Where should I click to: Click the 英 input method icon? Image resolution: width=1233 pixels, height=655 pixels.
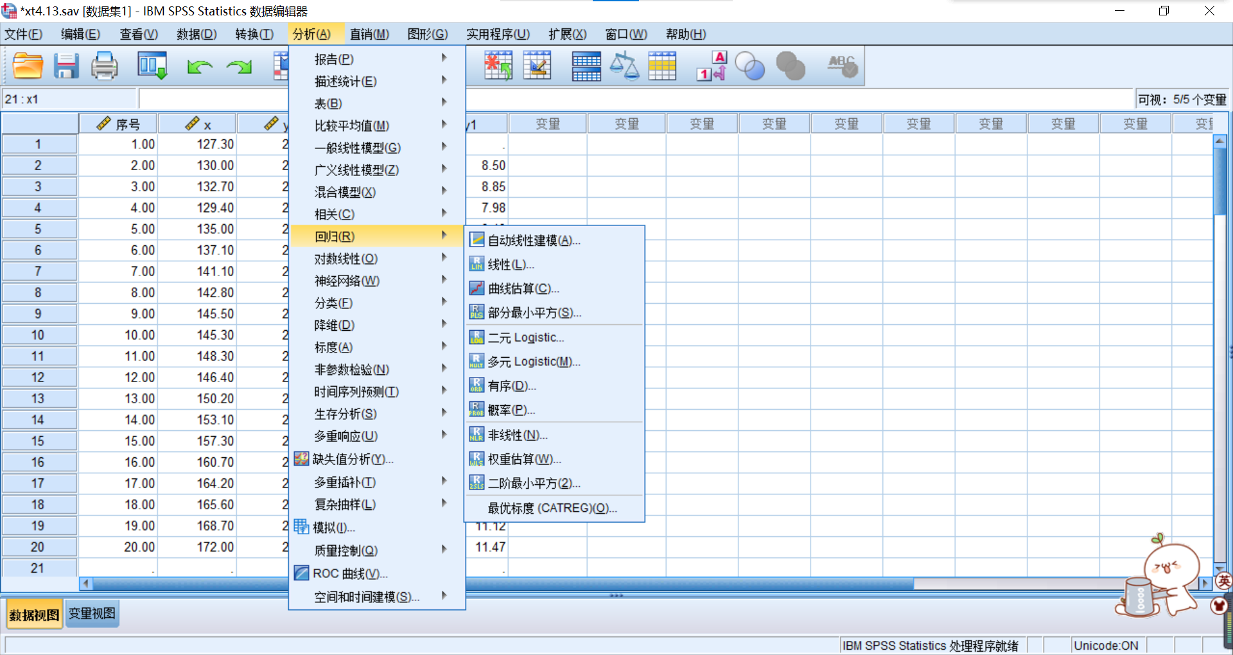[1224, 581]
